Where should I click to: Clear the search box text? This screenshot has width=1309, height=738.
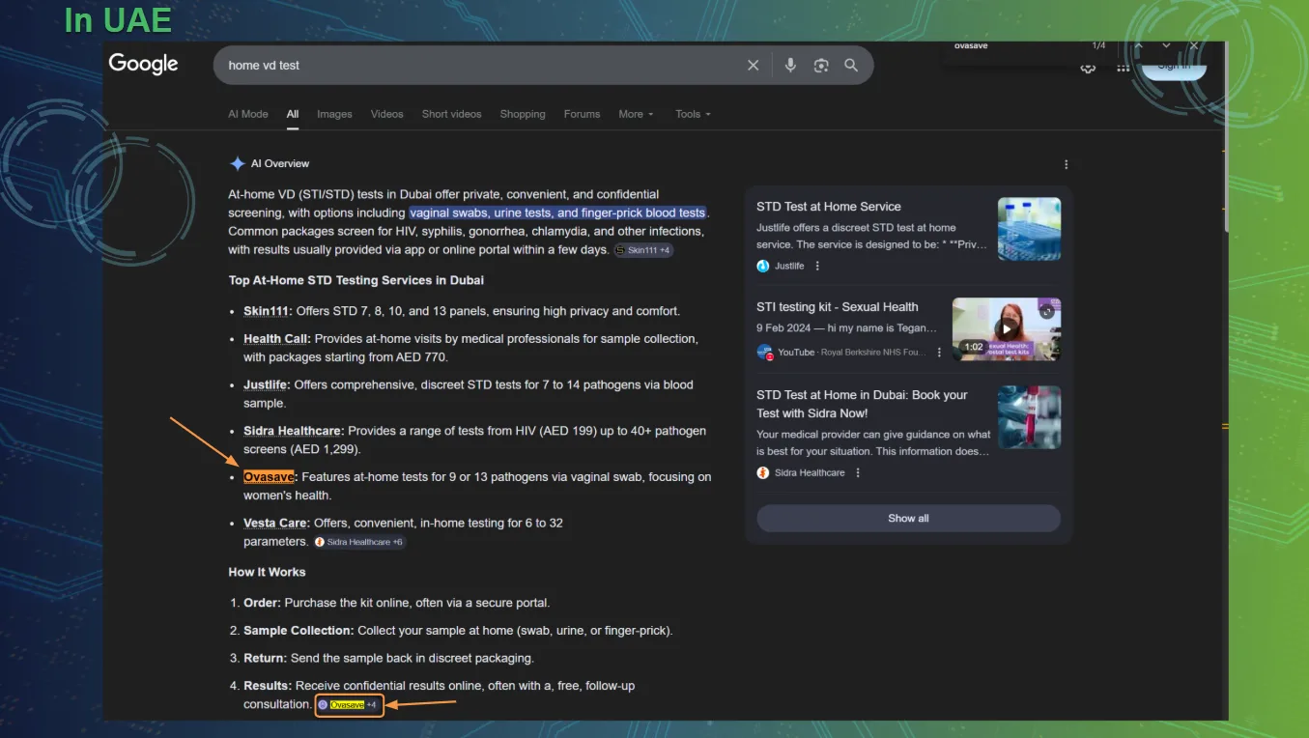click(753, 65)
